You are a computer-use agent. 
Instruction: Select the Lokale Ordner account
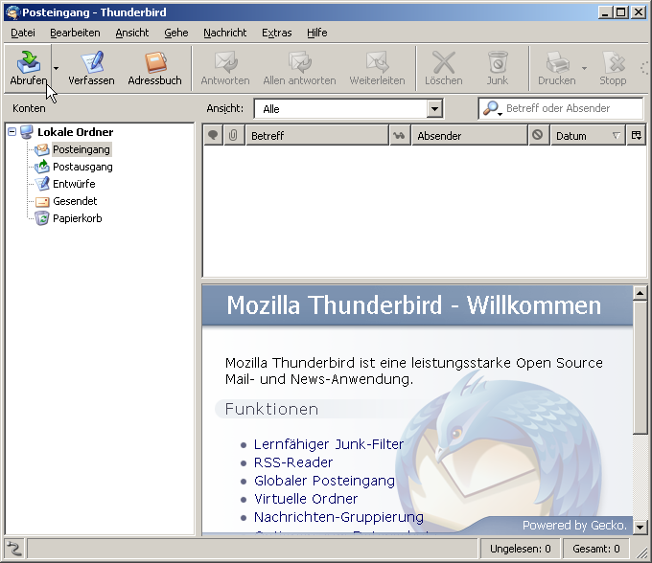[x=75, y=132]
